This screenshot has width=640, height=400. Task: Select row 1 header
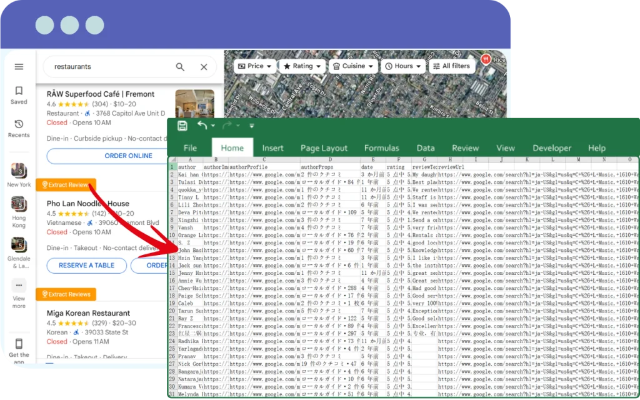(172, 167)
